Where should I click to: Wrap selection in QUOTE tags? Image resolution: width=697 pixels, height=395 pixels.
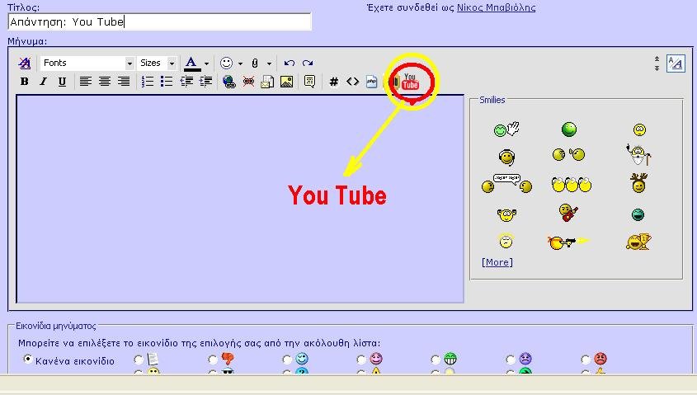point(309,82)
